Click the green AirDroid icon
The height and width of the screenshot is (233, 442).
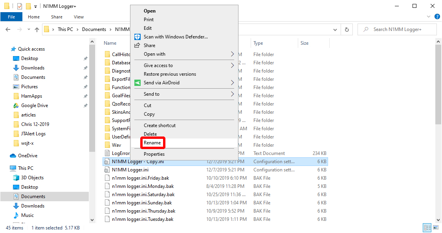coord(137,83)
